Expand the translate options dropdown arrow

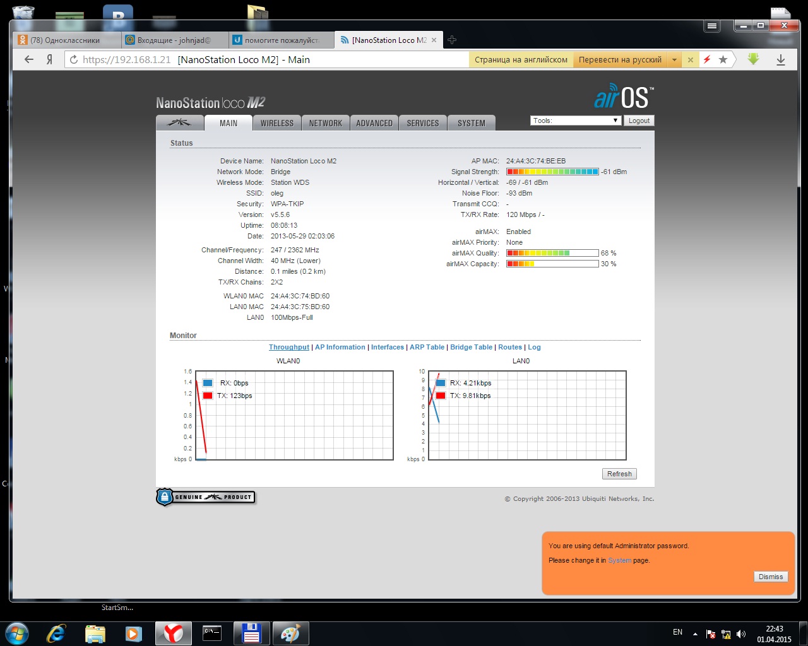674,60
